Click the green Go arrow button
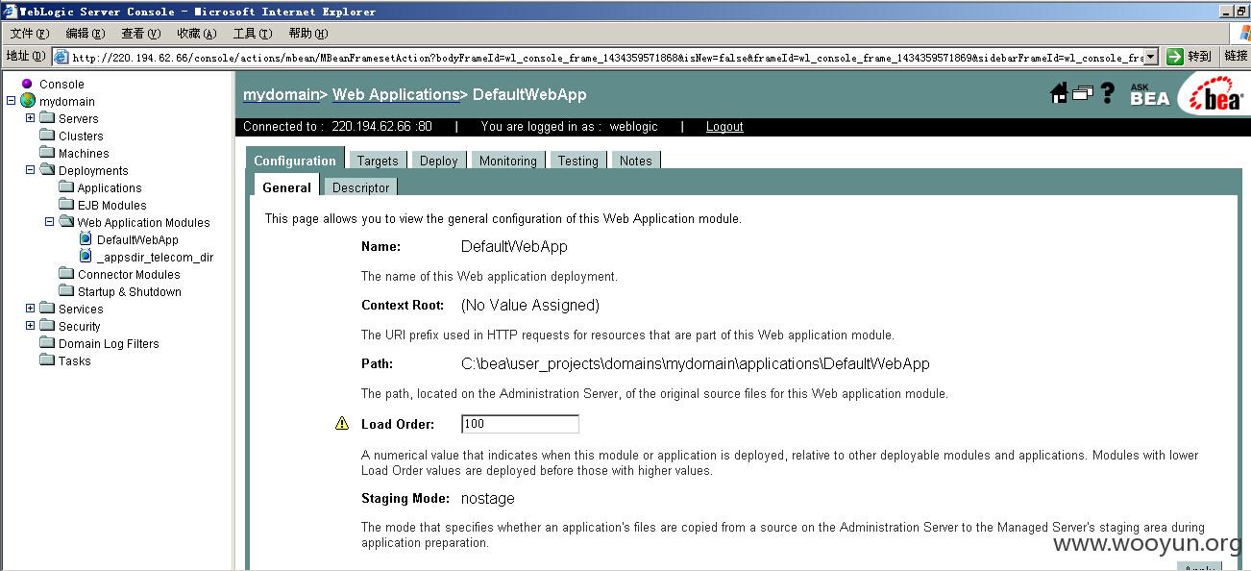 (x=1174, y=57)
